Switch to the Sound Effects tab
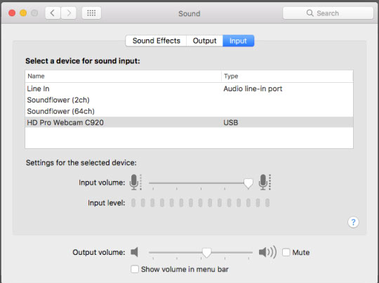Screen dimensions: 379x283 coord(156,41)
